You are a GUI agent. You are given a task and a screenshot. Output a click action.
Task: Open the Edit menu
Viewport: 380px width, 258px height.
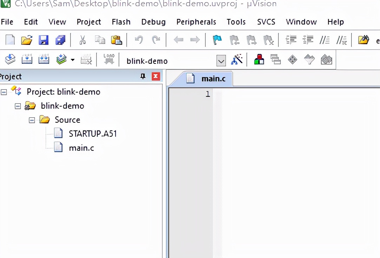(x=31, y=22)
